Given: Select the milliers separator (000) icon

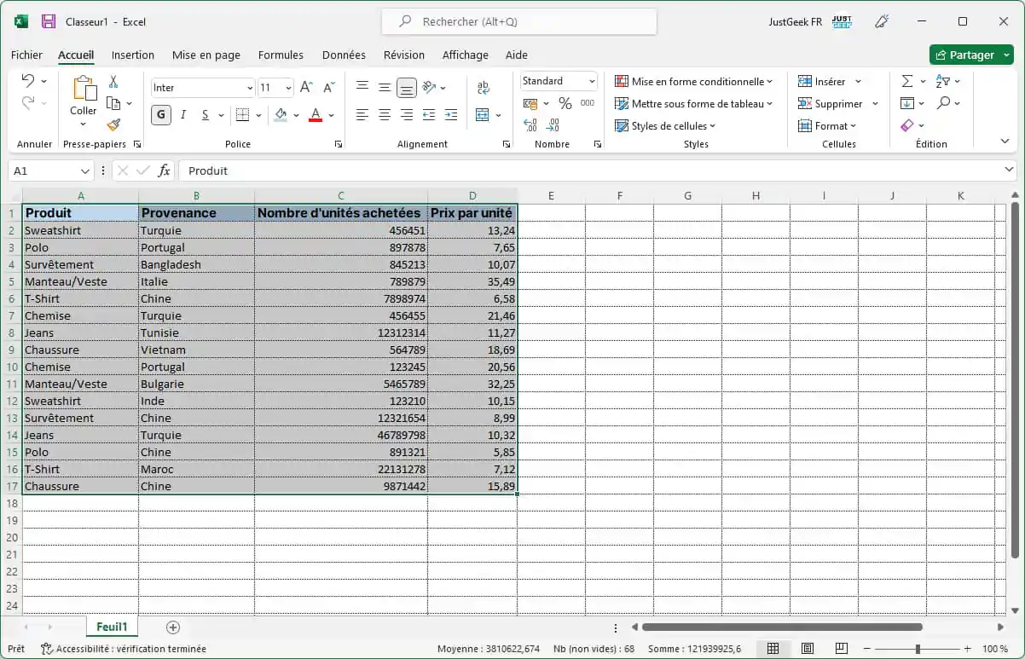Looking at the screenshot, I should (x=586, y=102).
